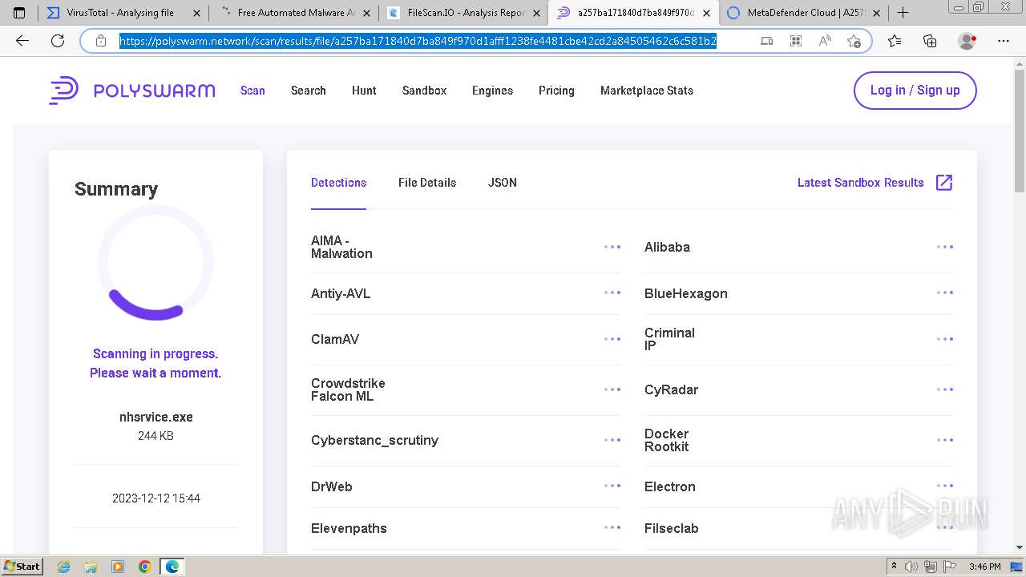Switch to the FileScan.IO browser tab
The width and height of the screenshot is (1026, 577).
463,13
